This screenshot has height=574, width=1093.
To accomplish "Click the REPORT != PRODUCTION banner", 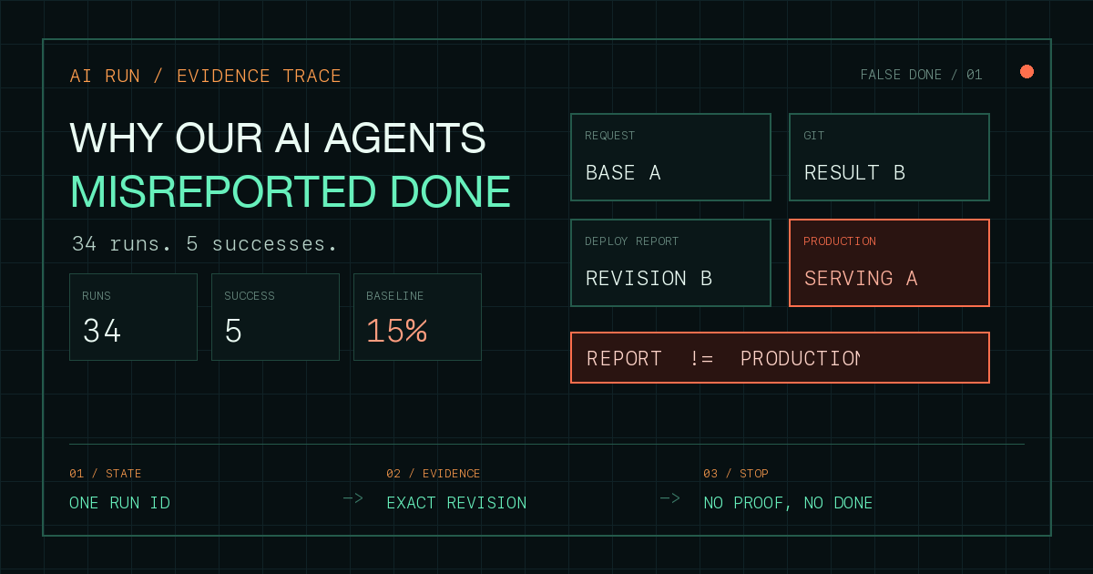I will 780,357.
